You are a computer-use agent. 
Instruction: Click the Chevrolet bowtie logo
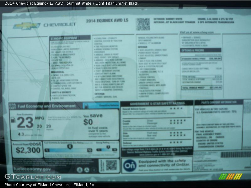click(26, 26)
